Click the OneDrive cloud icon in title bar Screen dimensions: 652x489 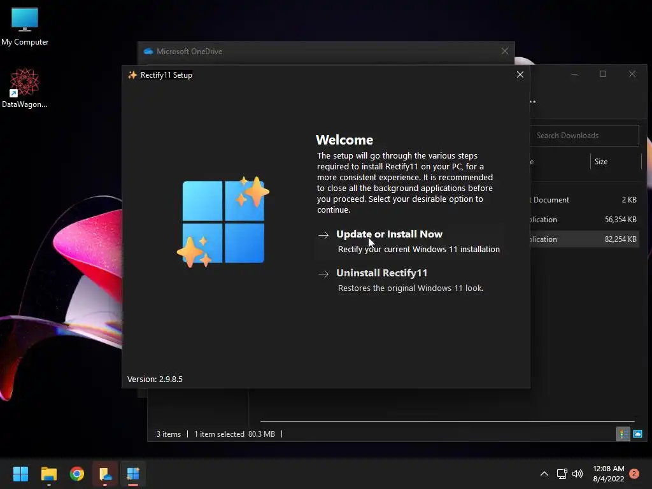(x=148, y=51)
